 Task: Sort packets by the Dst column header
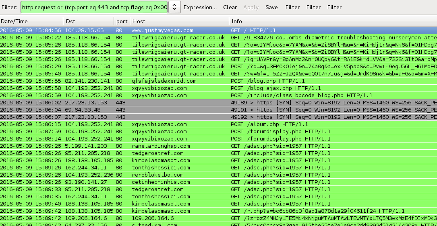87,21
